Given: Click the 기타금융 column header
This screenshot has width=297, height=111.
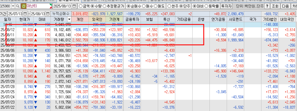Looking at the screenshot, I should click(184, 19).
